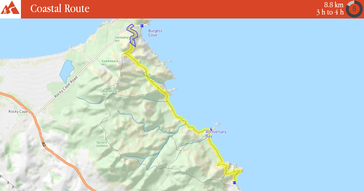Click the Cathedral Hill label
This screenshot has width=364, height=191.
point(122,39)
